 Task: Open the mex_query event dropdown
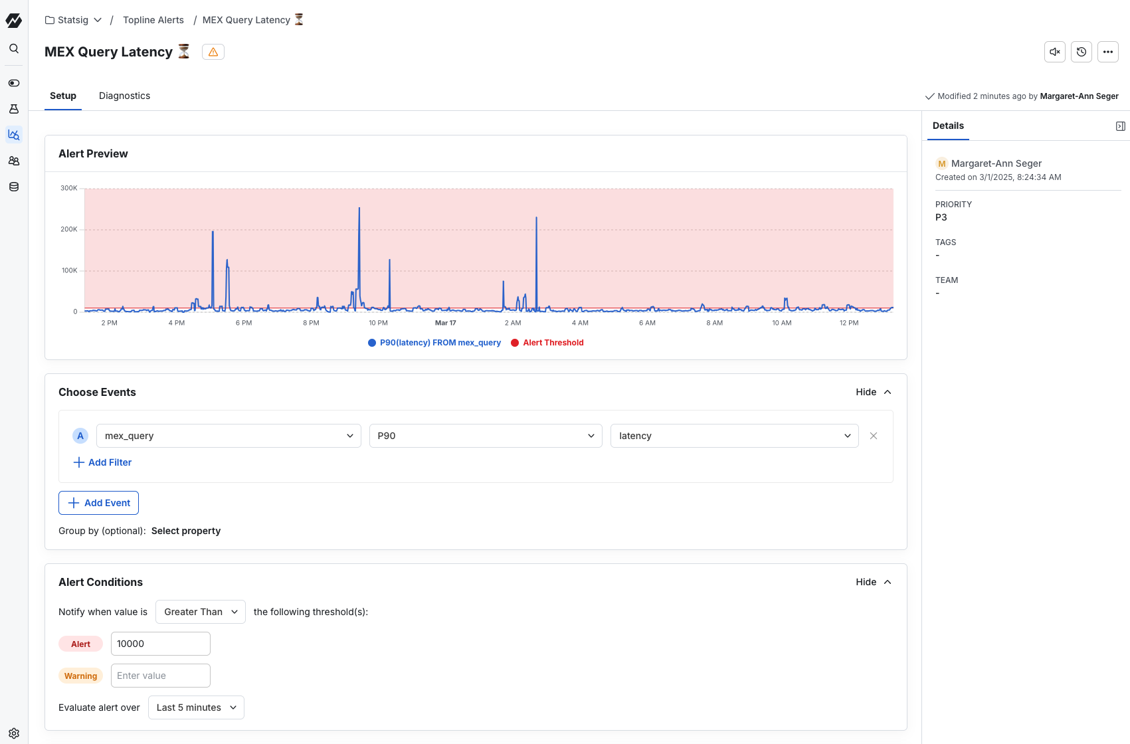tap(229, 436)
